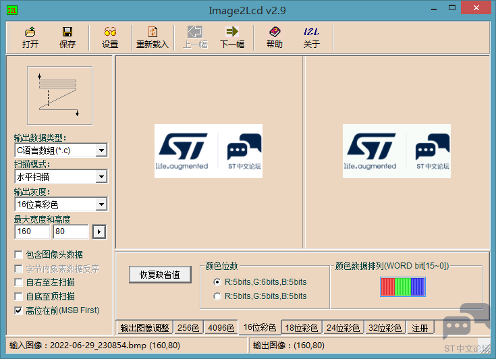Minimize the Image2Lcd window
496x359 pixels.
click(434, 8)
